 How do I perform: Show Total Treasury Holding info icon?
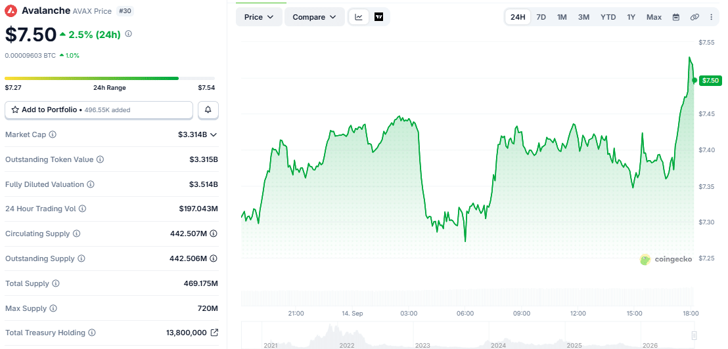[x=92, y=333]
